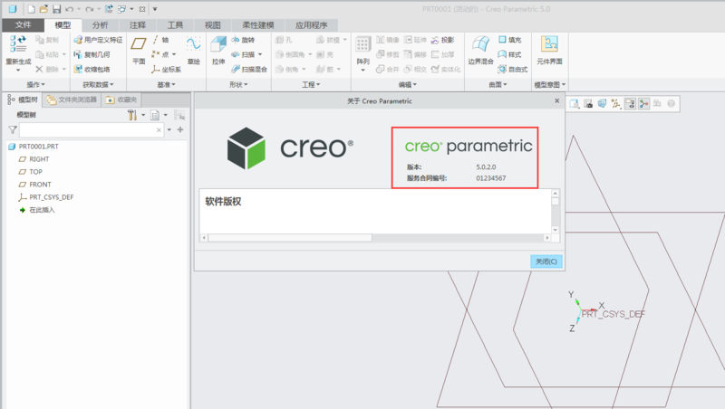Open the 元件界面 (Component Interface) tool
The width and height of the screenshot is (725, 409).
point(549,49)
